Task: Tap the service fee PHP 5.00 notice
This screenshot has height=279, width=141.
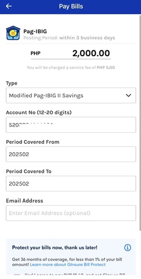Action: click(x=71, y=68)
